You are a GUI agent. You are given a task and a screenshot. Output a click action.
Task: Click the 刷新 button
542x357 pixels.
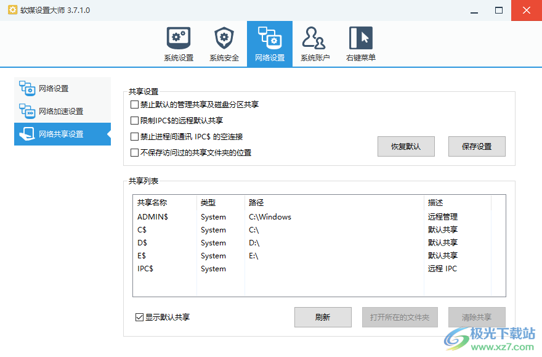[x=323, y=317]
